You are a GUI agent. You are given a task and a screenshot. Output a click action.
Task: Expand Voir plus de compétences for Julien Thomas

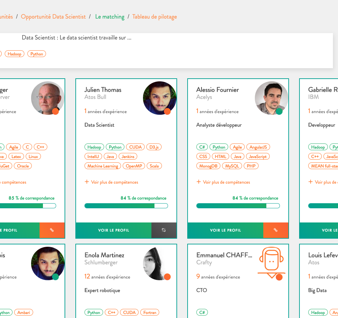point(114,182)
